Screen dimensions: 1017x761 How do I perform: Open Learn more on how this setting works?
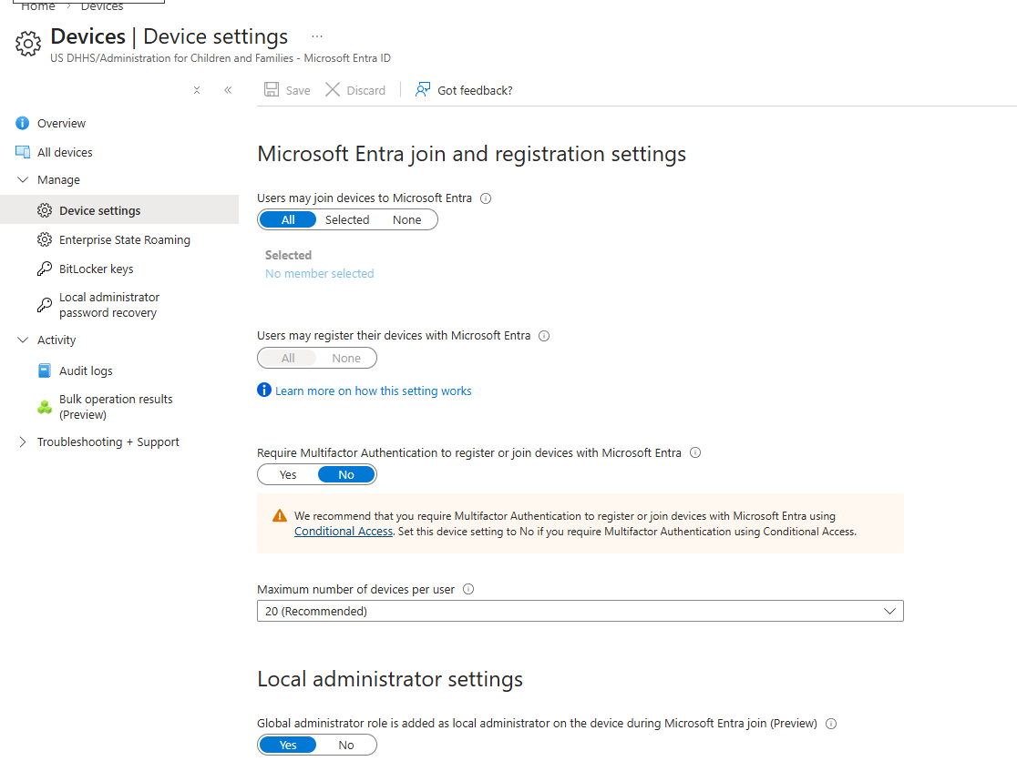[373, 391]
